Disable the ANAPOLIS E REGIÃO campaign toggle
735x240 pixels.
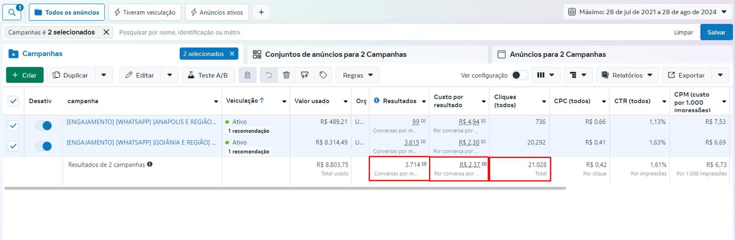44,125
